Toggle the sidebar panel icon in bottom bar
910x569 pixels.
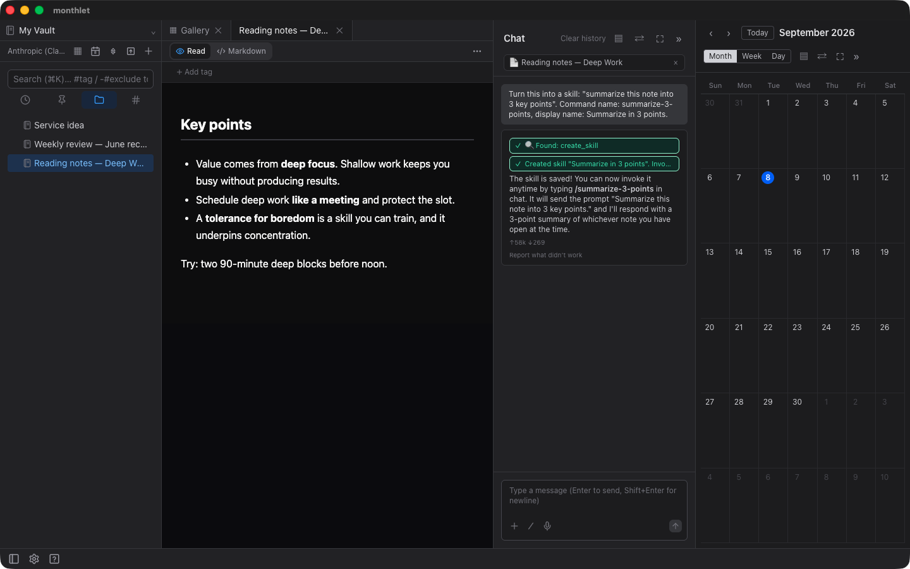click(x=14, y=559)
